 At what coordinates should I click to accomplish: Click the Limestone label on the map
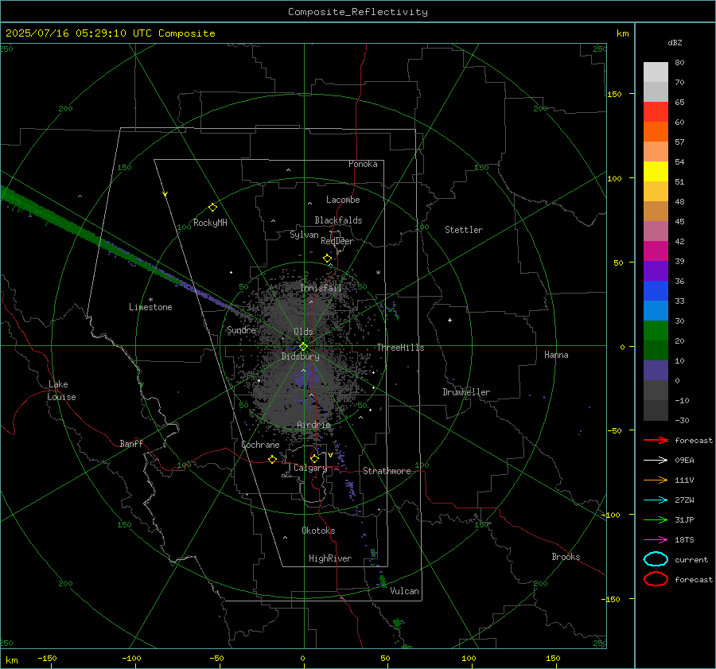[150, 307]
